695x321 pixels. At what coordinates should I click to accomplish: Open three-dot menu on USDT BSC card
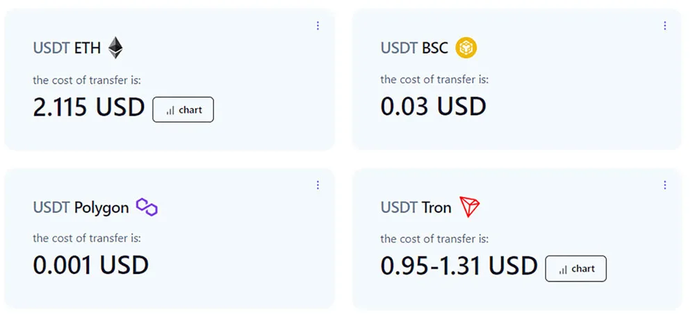pyautogui.click(x=664, y=26)
